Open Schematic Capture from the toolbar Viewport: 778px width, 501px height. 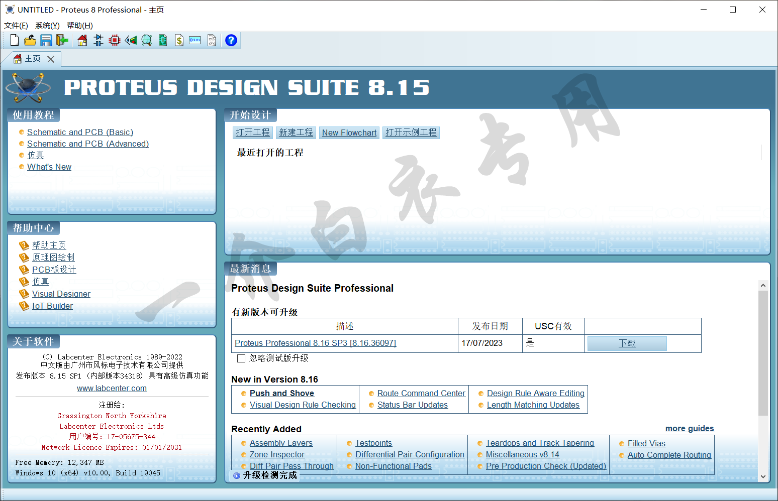(99, 40)
